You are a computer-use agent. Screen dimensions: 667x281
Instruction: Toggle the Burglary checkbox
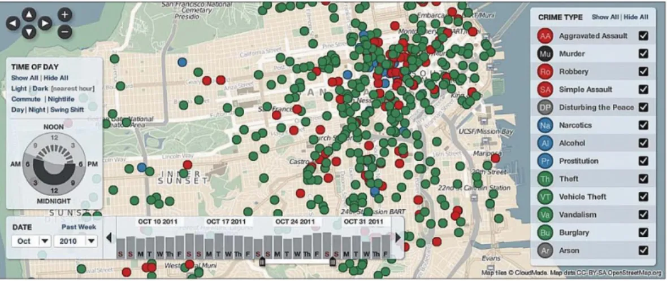click(644, 232)
